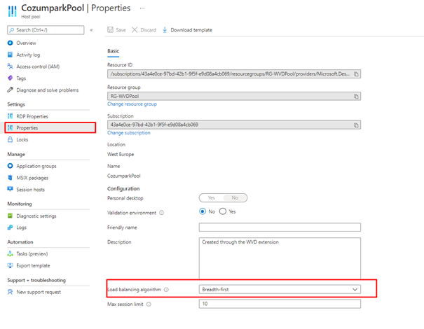
Task: Open Diagnose and solve problems wrench icon
Action: coord(11,90)
